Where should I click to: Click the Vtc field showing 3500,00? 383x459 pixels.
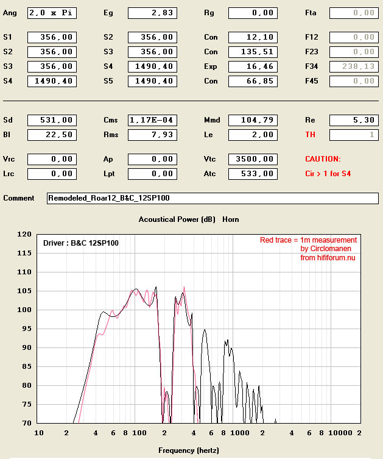coord(253,159)
